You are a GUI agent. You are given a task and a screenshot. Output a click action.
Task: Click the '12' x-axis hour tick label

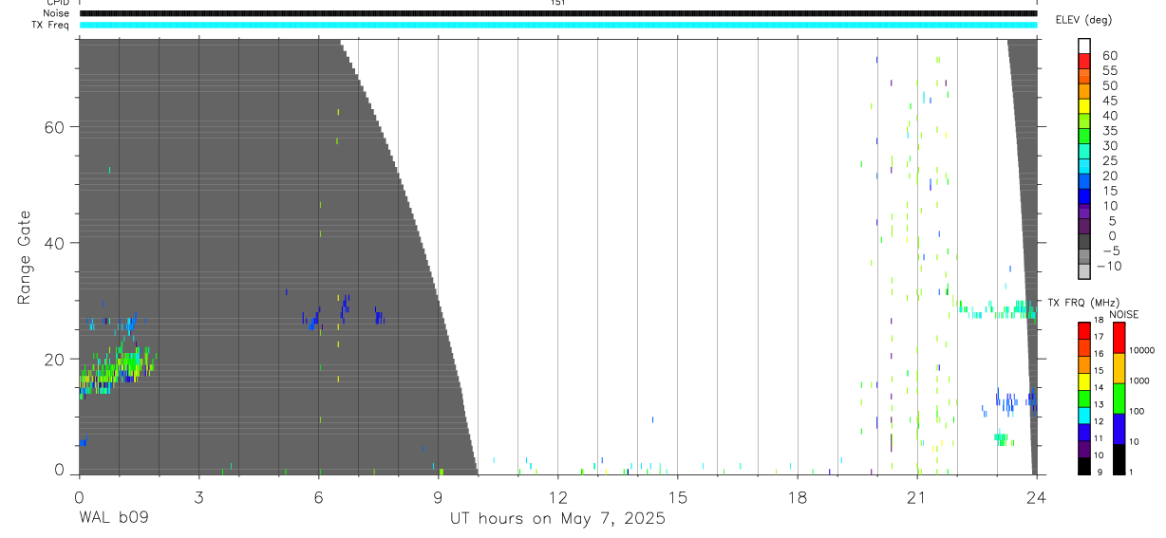[x=557, y=496]
